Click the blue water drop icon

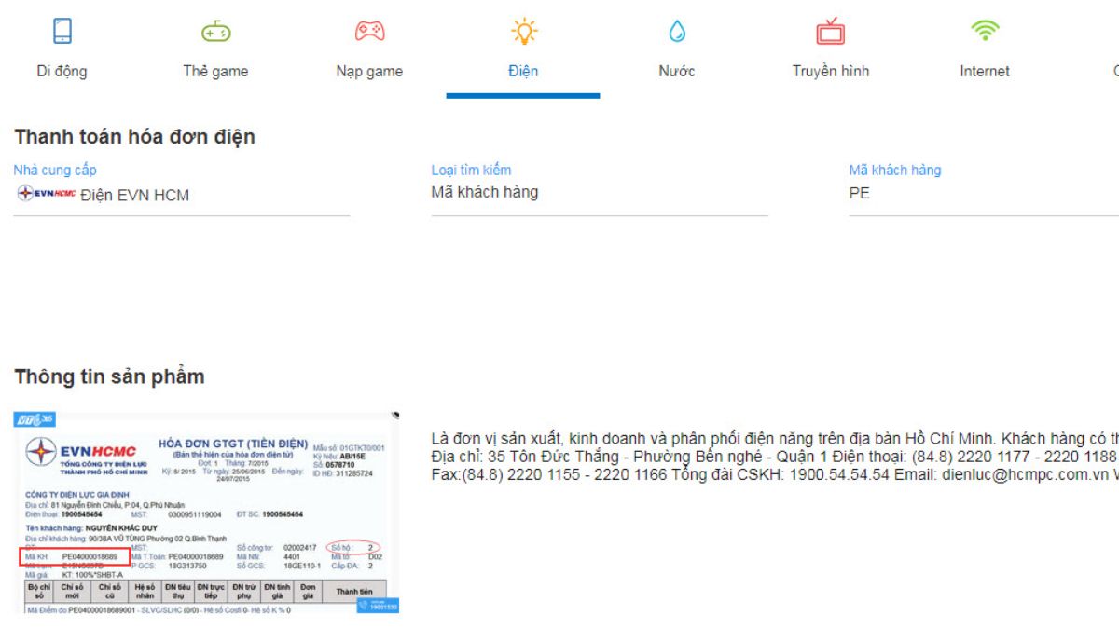[x=677, y=32]
